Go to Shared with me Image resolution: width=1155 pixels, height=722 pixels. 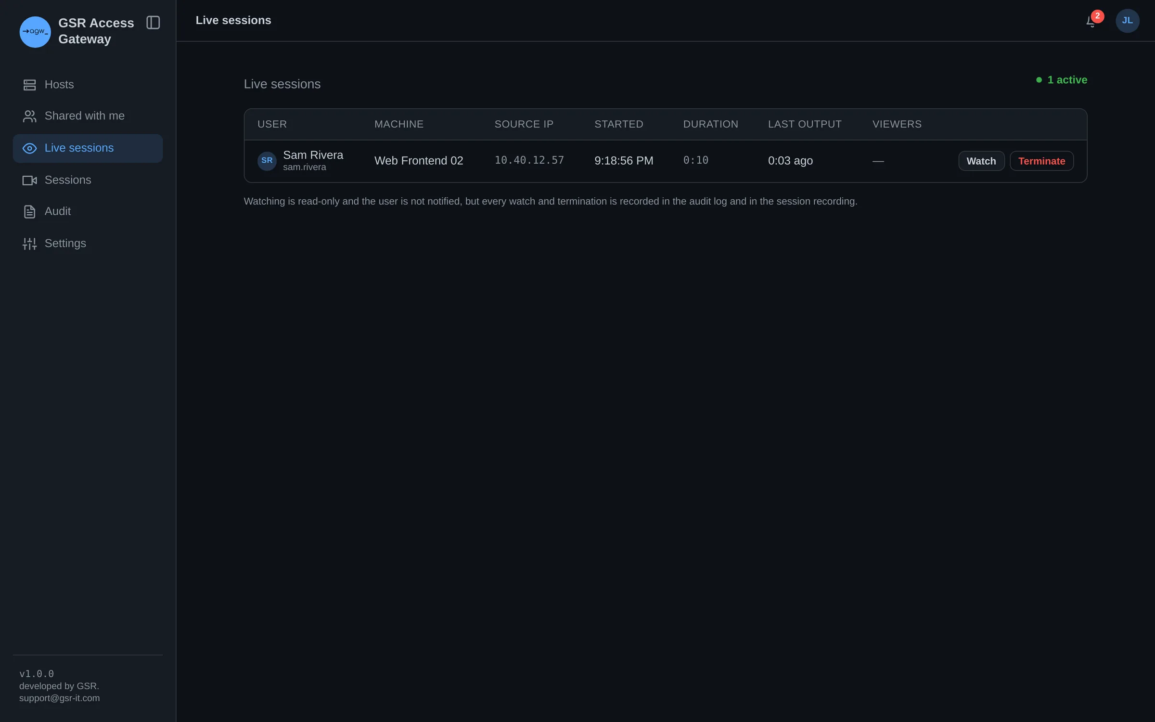click(x=88, y=116)
